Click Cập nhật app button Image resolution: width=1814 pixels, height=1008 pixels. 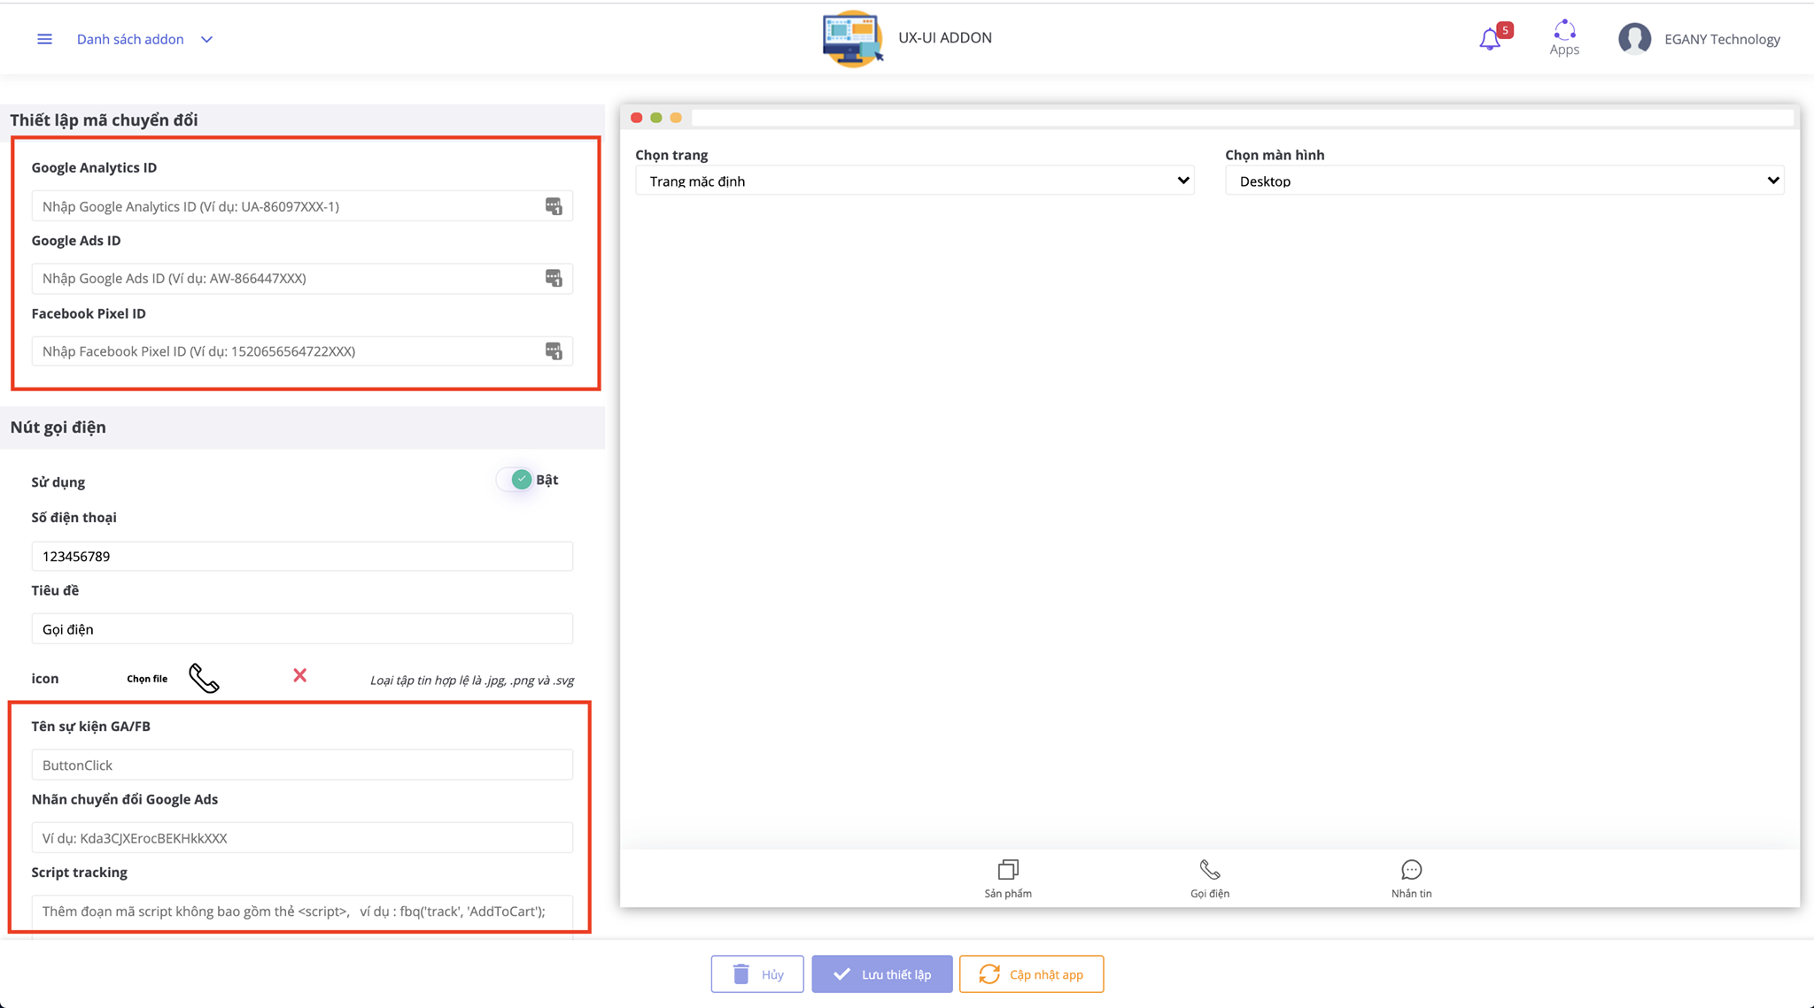point(1031,974)
